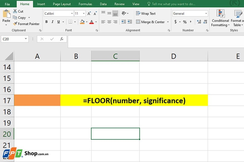Enable Wrap Text

146,13
